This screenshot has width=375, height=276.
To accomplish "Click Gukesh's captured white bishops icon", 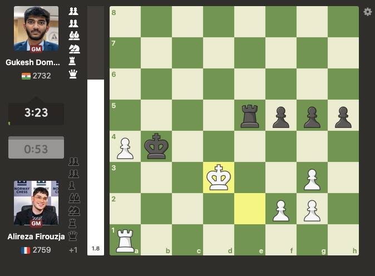I will [x=74, y=36].
